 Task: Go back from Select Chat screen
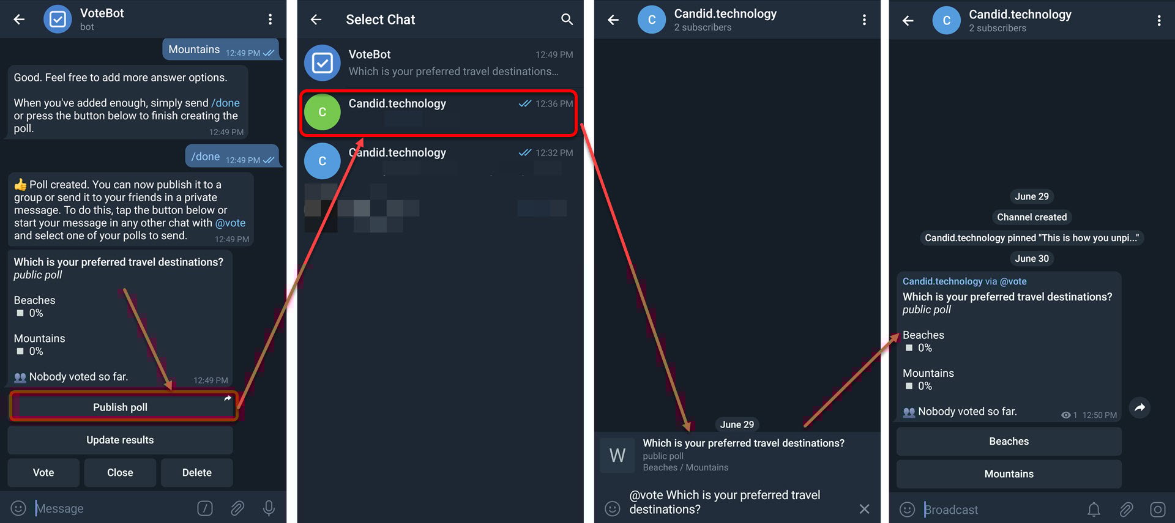point(316,20)
